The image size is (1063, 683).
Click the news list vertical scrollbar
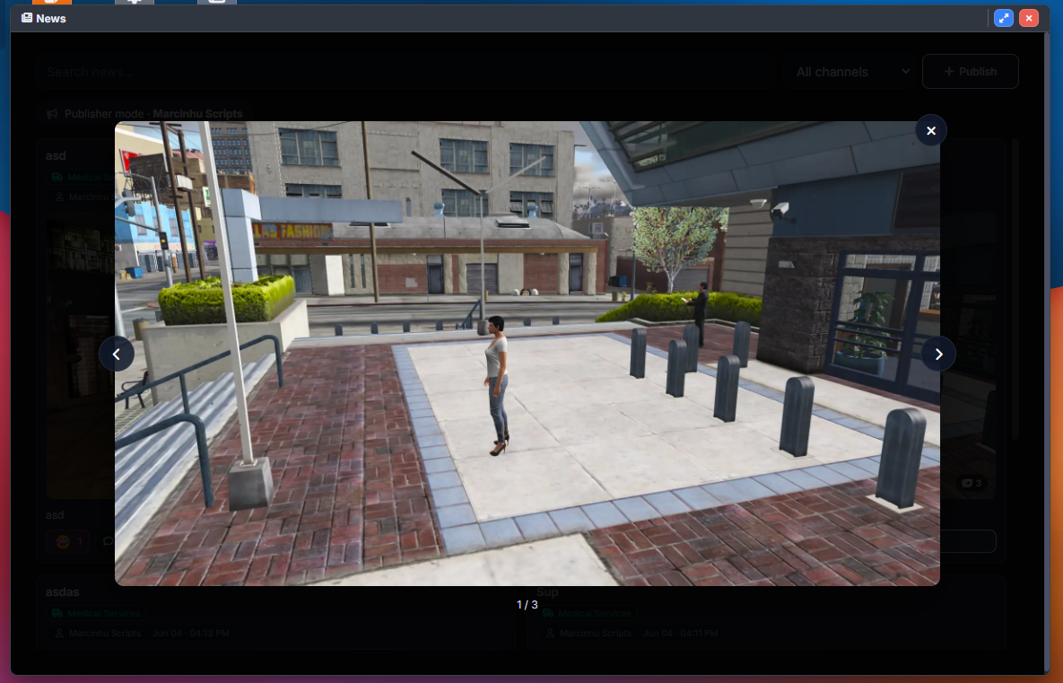1015,290
